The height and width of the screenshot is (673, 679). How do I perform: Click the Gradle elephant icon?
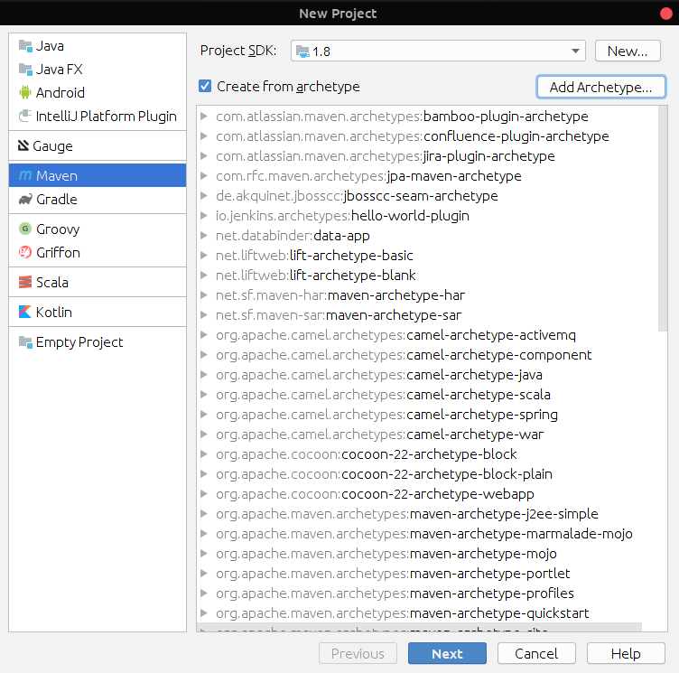click(x=25, y=199)
